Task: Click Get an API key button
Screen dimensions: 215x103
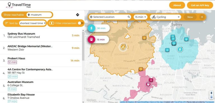Action: (200, 5)
